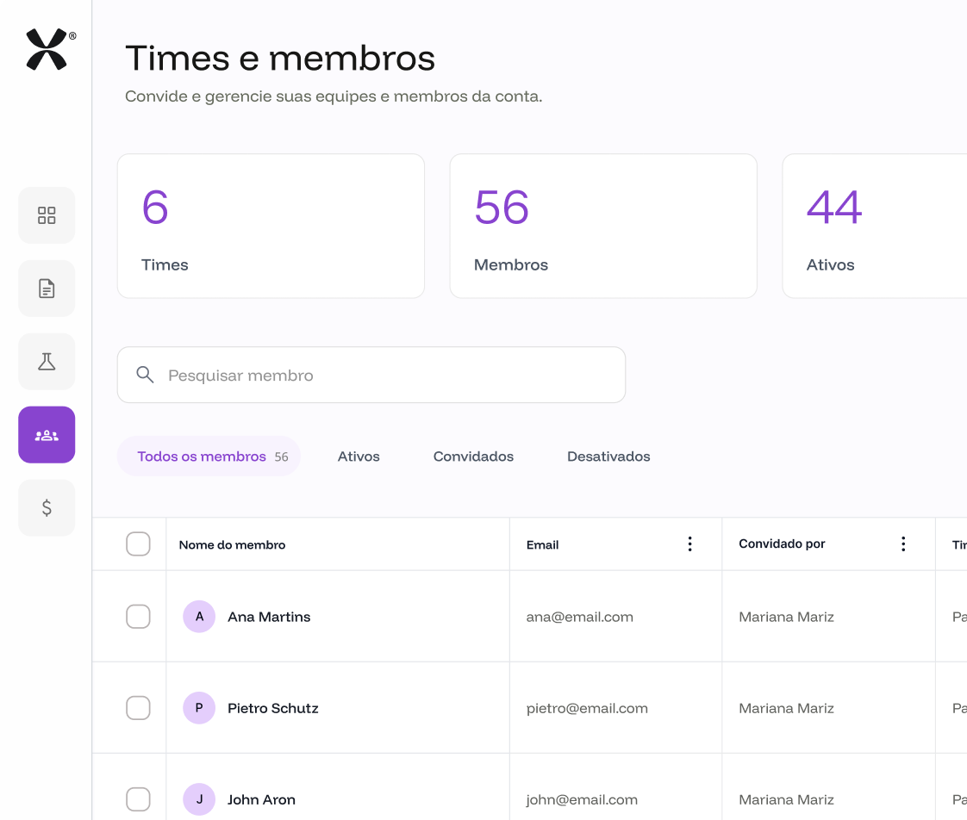Open the documents icon in sidebar
967x820 pixels.
coord(47,289)
